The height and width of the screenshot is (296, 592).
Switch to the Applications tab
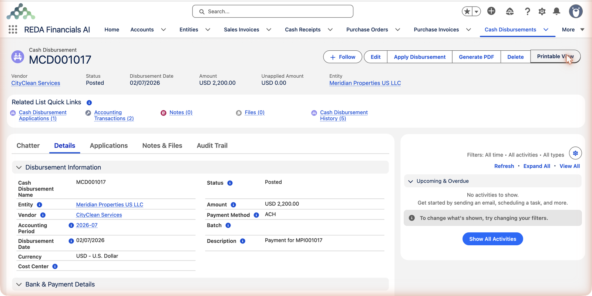(x=109, y=145)
